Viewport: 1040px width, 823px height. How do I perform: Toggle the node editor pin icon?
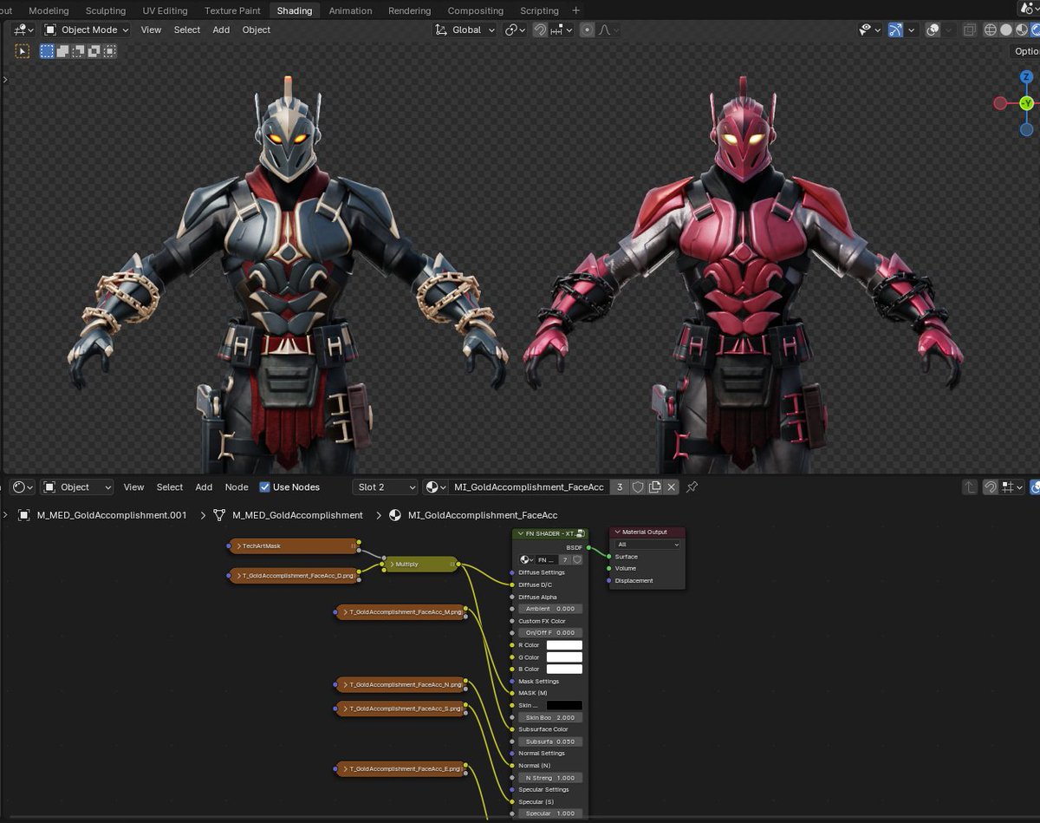[692, 487]
